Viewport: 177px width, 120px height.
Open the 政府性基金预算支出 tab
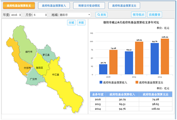(124, 5)
